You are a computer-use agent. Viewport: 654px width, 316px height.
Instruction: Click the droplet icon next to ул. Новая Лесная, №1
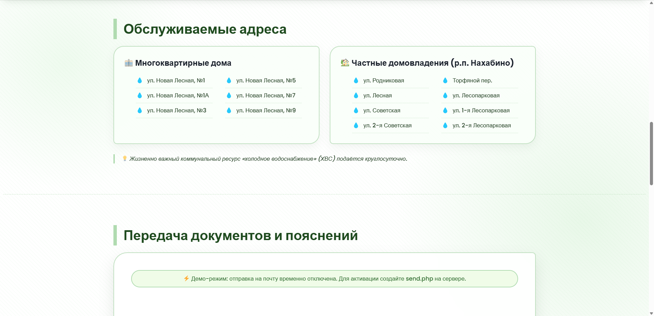click(x=140, y=81)
